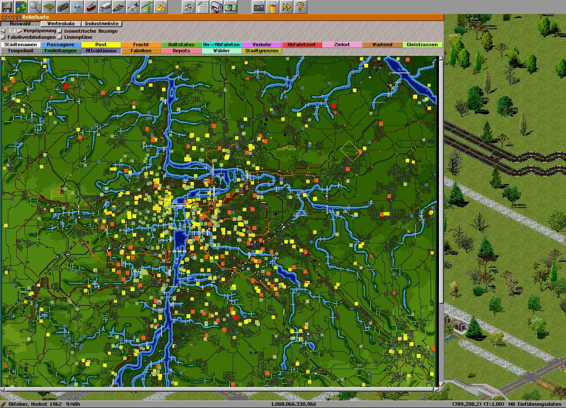
Task: Collapse the Reliefkarte window with the title arrow
Action: pos(10,17)
